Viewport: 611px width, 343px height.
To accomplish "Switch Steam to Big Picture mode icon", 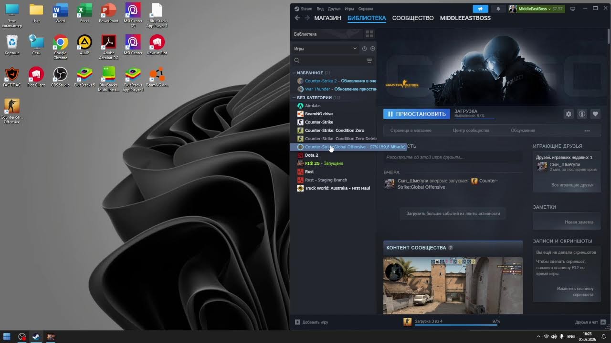I will (573, 9).
